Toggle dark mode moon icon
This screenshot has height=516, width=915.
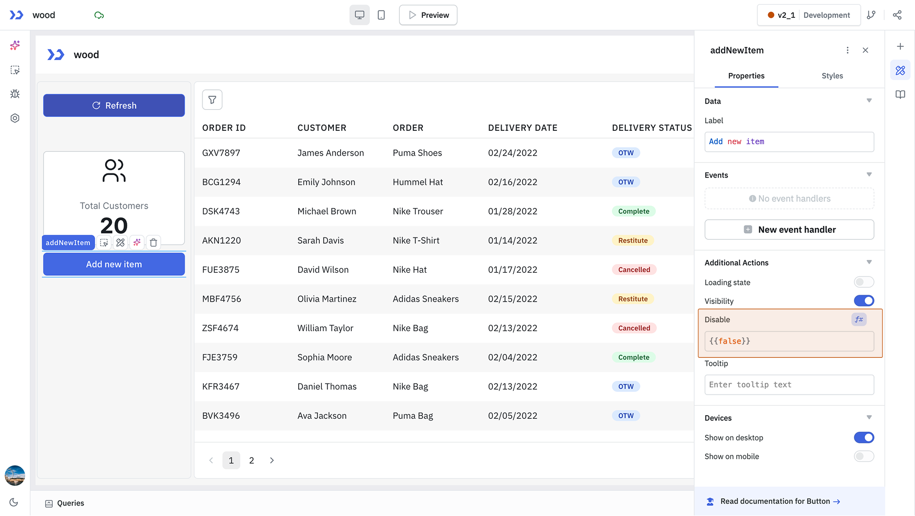click(14, 502)
